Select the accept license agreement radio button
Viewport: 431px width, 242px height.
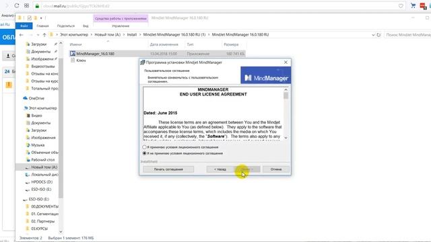[145, 147]
